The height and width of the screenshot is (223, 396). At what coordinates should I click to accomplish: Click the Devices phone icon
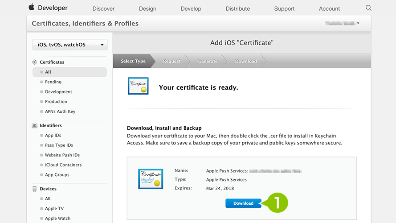[x=35, y=189]
